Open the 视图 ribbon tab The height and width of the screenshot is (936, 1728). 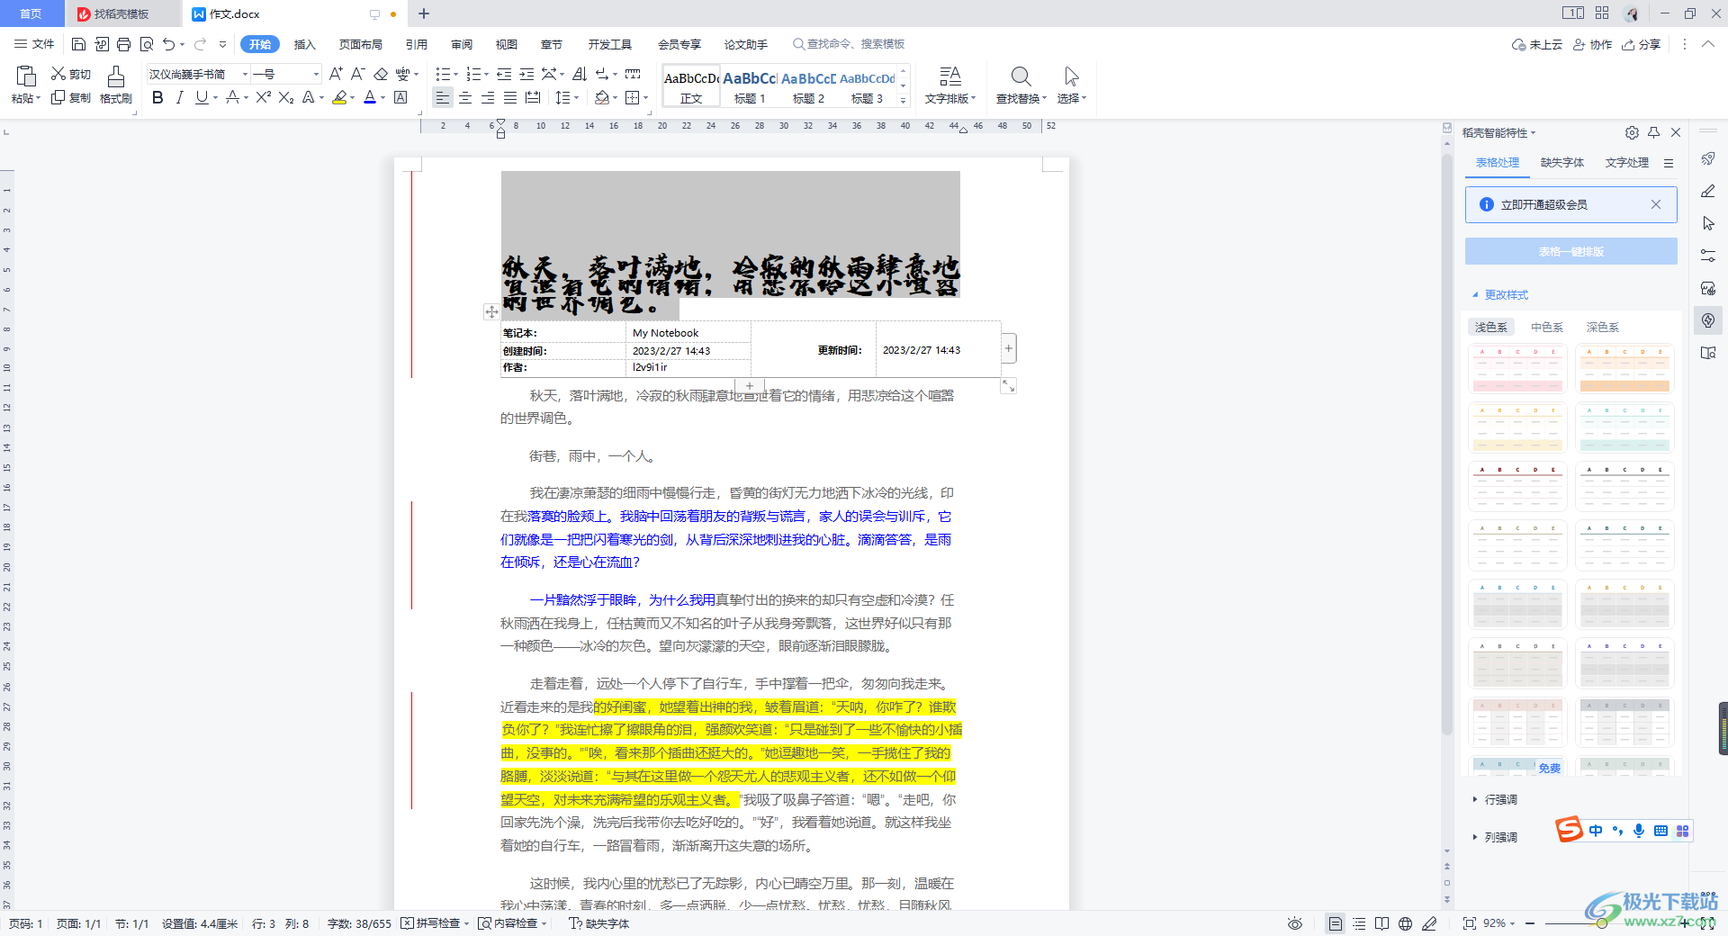pos(507,44)
